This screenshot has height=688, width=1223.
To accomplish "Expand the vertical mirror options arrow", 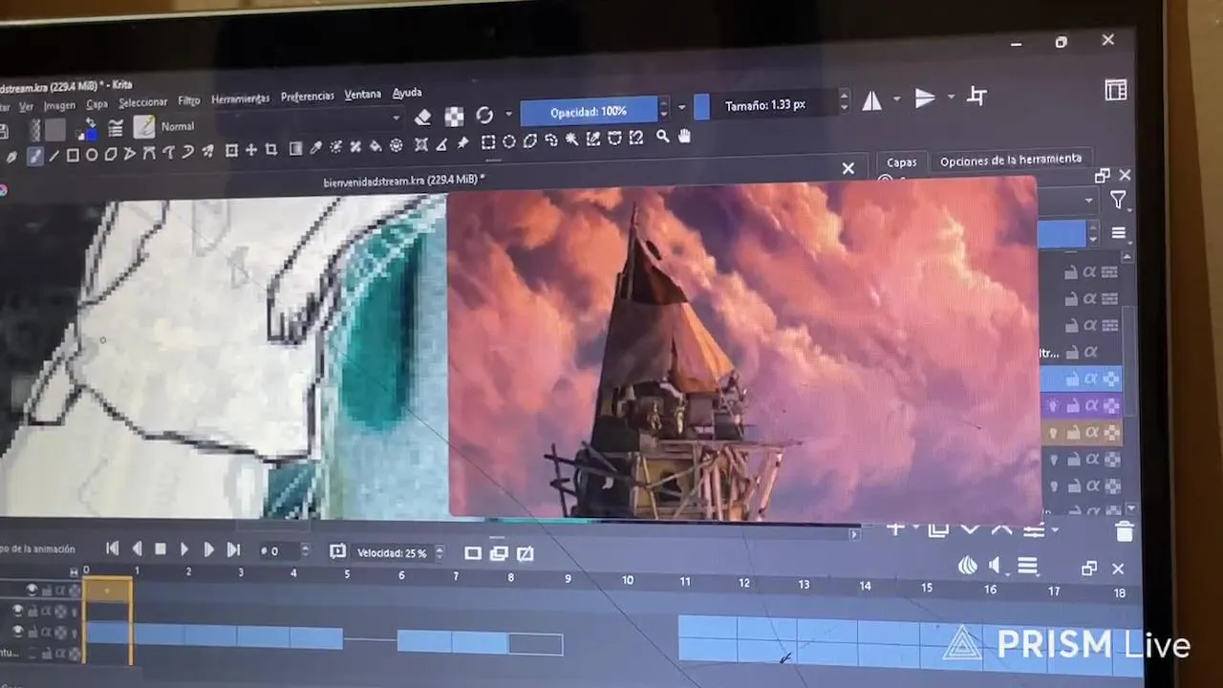I will [951, 97].
